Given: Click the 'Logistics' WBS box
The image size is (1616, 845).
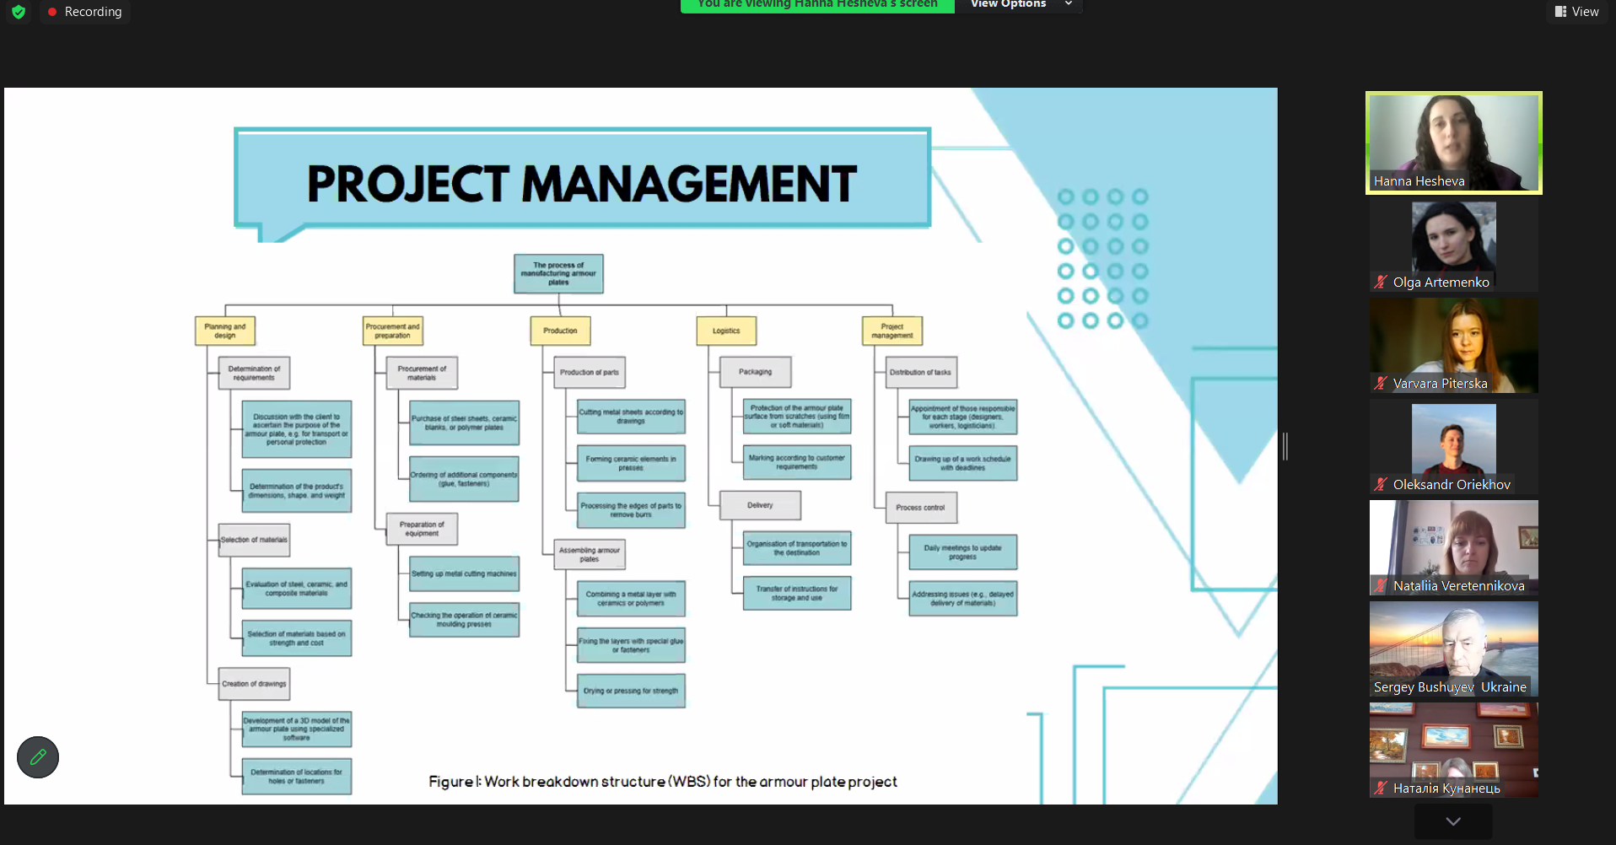Looking at the screenshot, I should [x=726, y=331].
